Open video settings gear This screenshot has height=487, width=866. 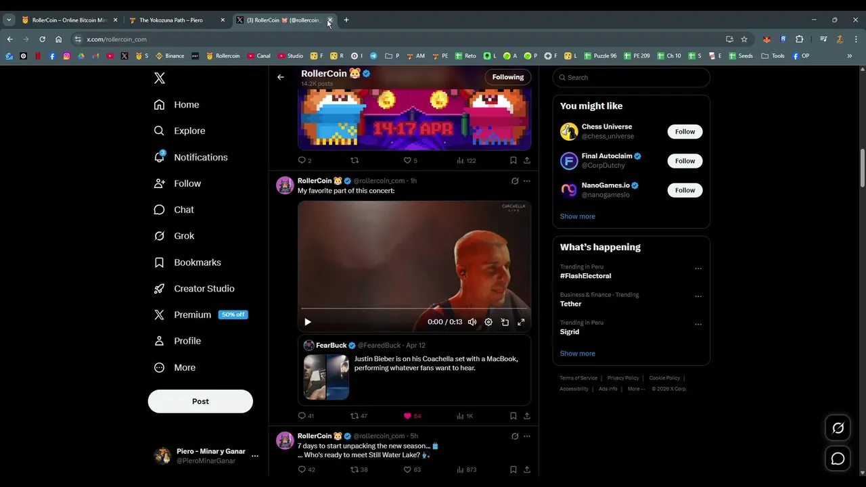click(x=488, y=322)
